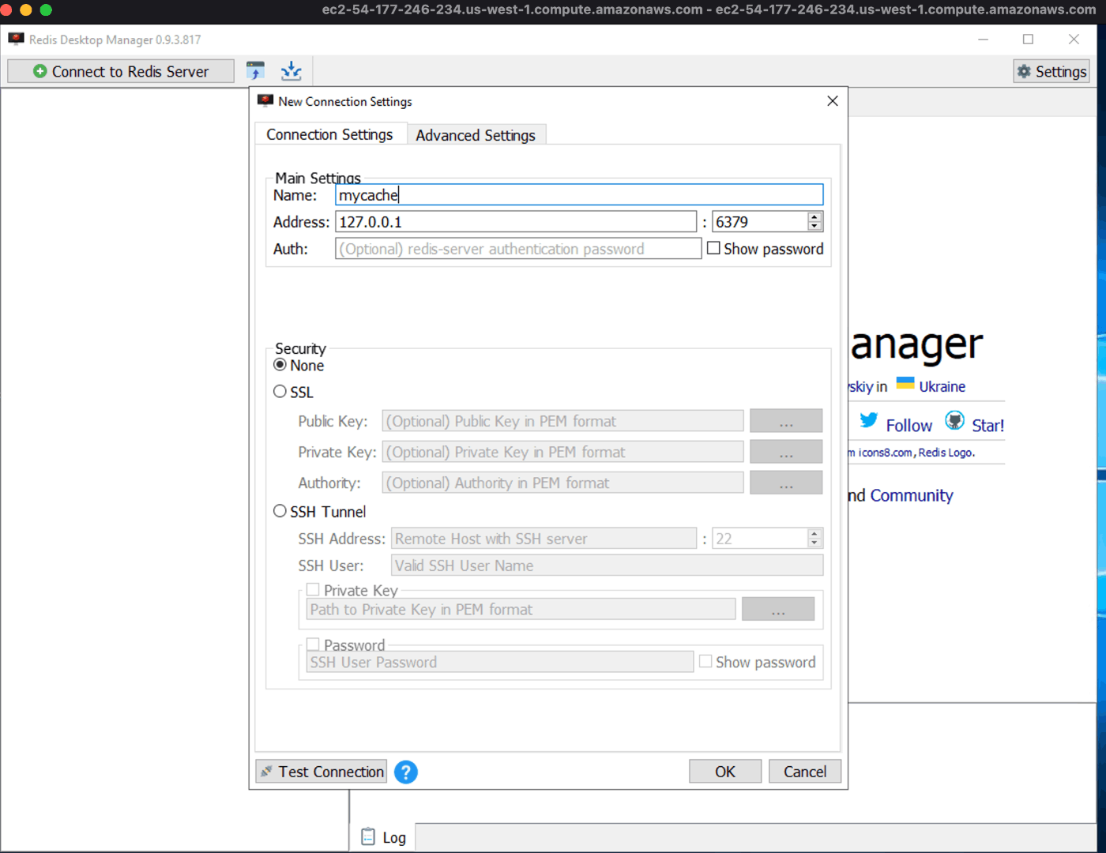
Task: Maximize the Redis Desktop Manager window
Action: (x=1028, y=39)
